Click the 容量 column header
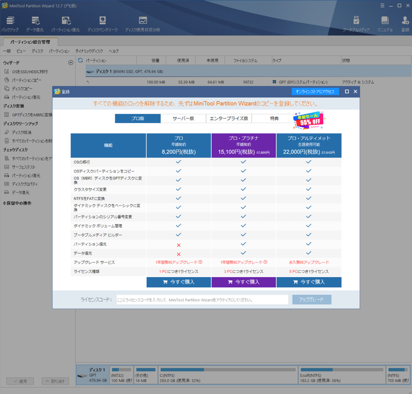 [x=151, y=60]
